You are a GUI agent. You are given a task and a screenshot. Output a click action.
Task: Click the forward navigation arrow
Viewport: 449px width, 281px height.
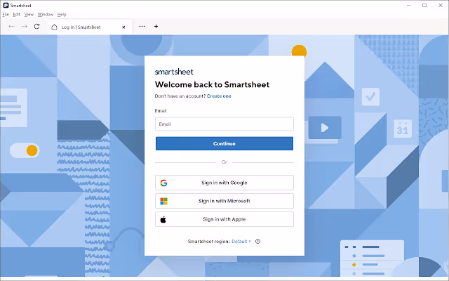click(x=24, y=27)
